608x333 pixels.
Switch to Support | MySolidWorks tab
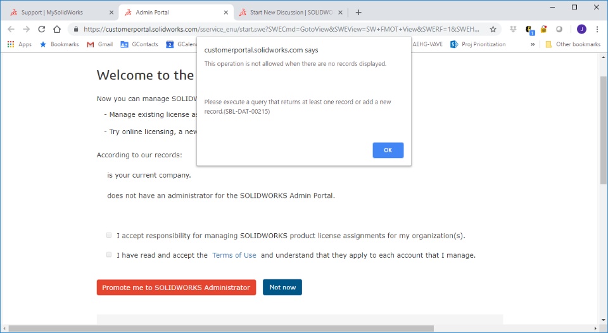(x=52, y=13)
